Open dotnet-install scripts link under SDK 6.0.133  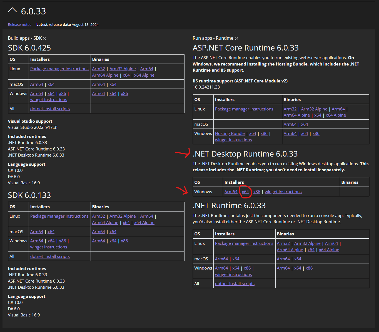point(50,256)
